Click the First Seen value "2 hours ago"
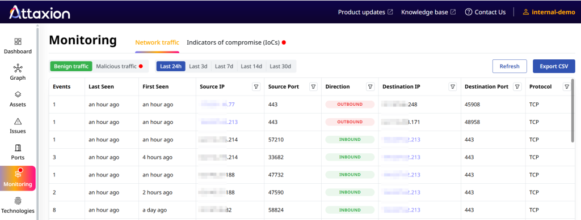581x220 pixels. point(158,192)
